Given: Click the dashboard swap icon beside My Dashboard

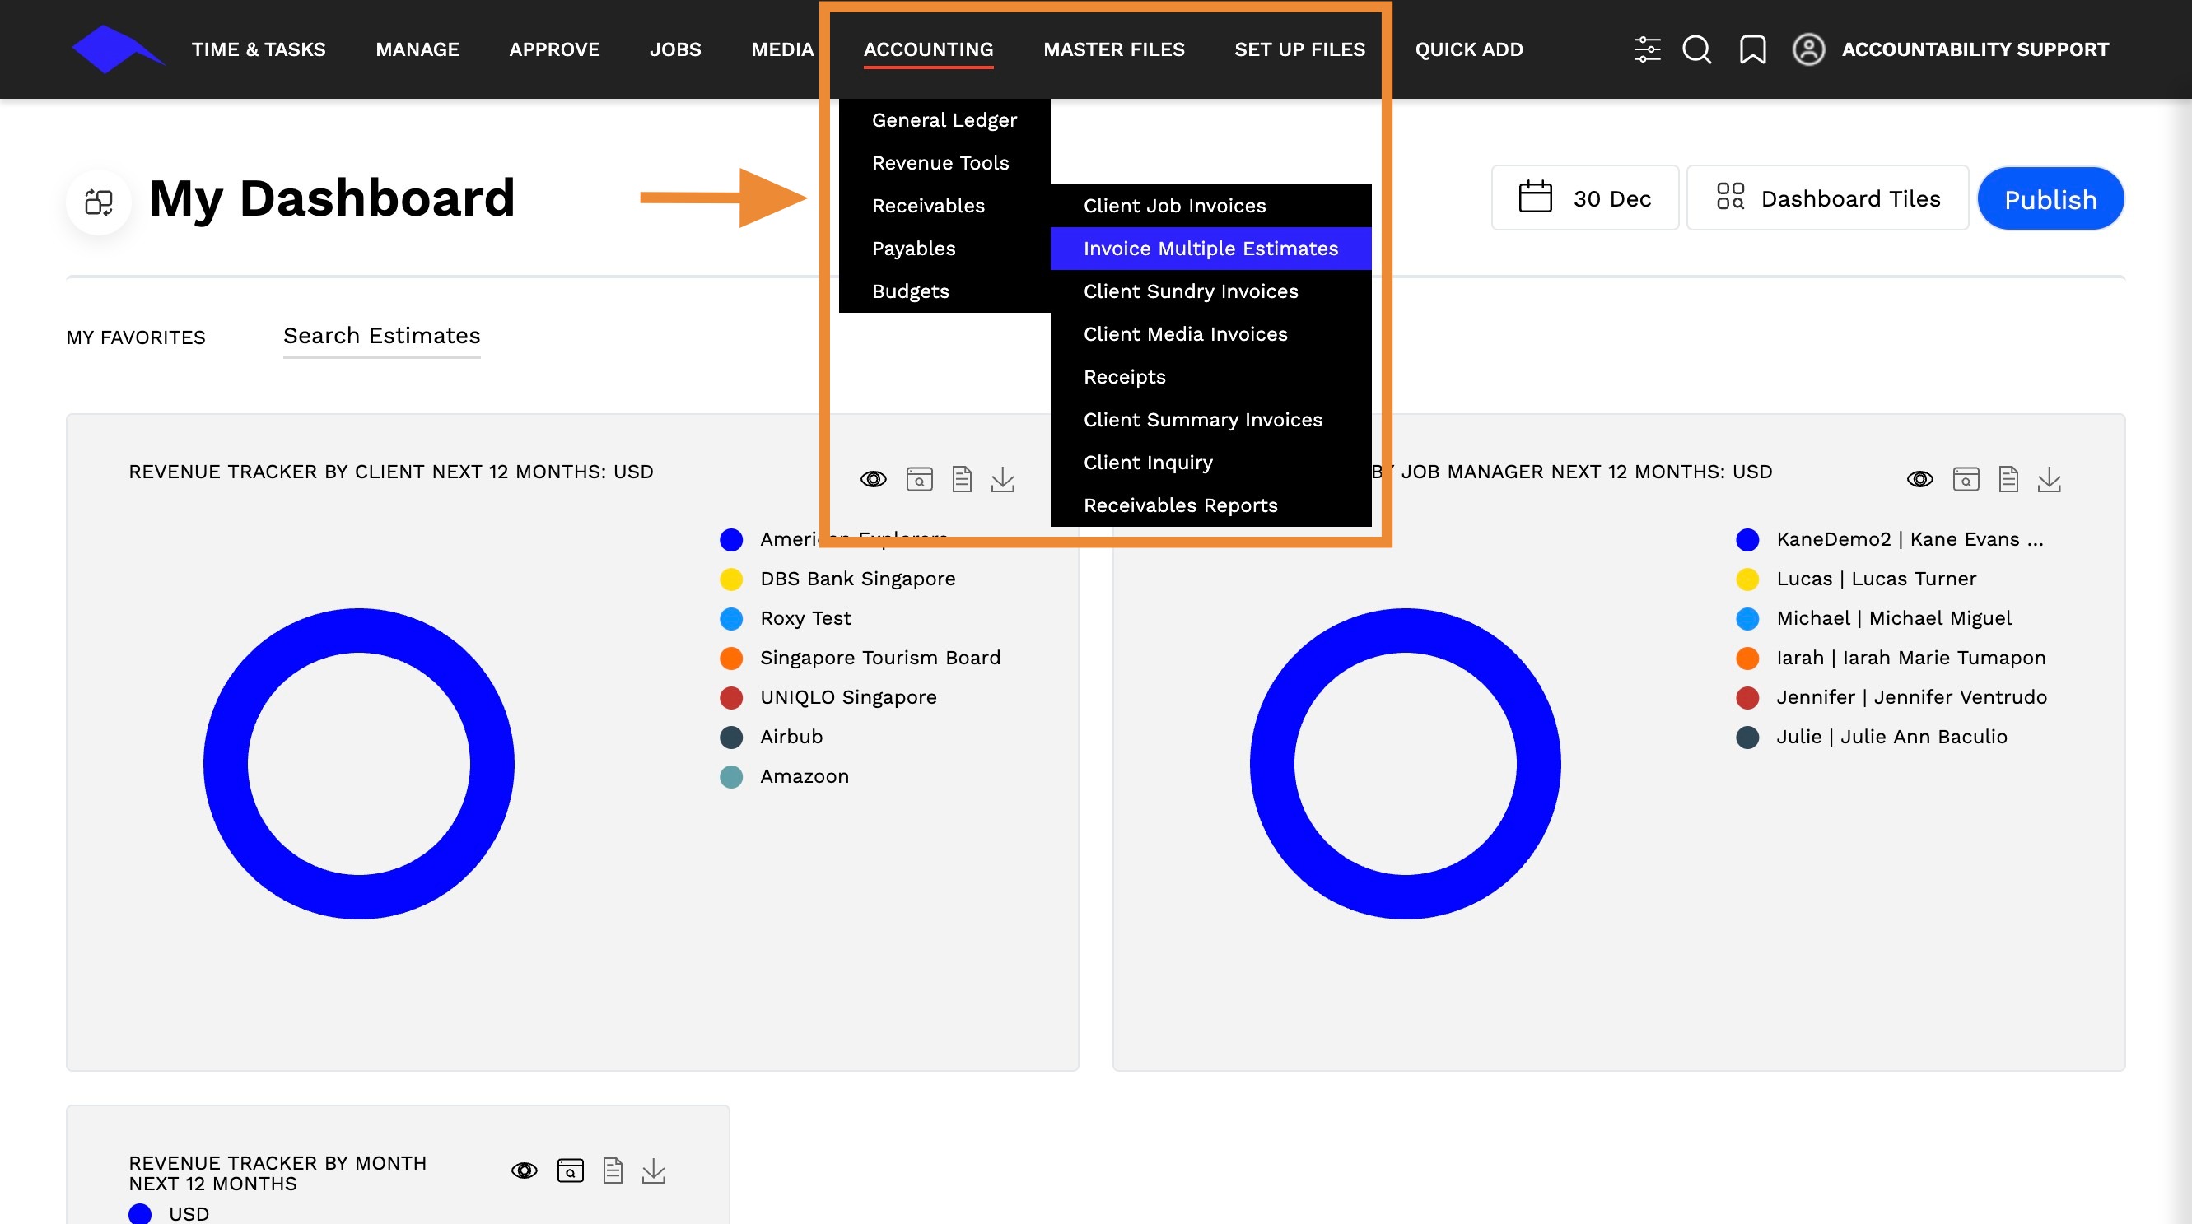Looking at the screenshot, I should click(x=99, y=202).
